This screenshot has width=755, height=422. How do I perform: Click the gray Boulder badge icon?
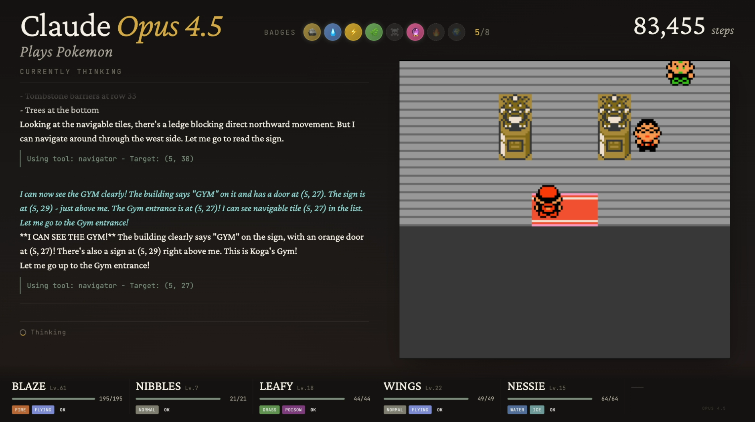[312, 32]
